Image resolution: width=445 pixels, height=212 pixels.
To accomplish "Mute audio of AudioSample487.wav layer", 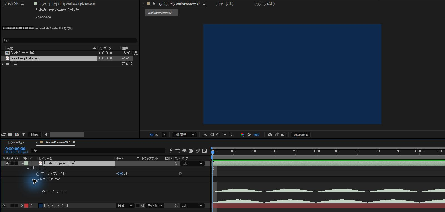I will pos(8,163).
